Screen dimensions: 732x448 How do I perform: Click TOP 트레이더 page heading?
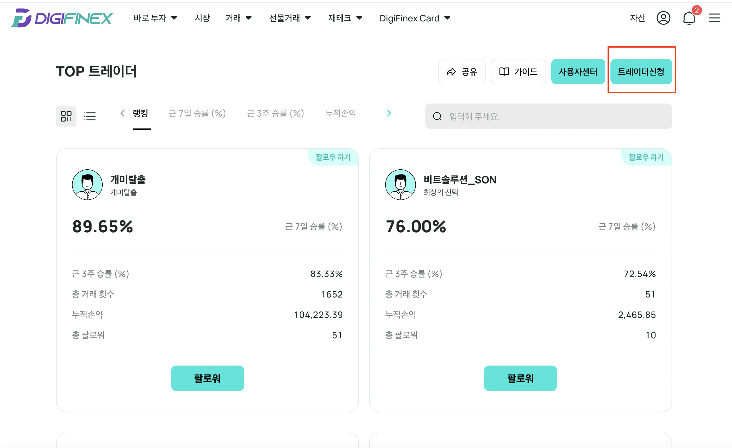click(96, 71)
